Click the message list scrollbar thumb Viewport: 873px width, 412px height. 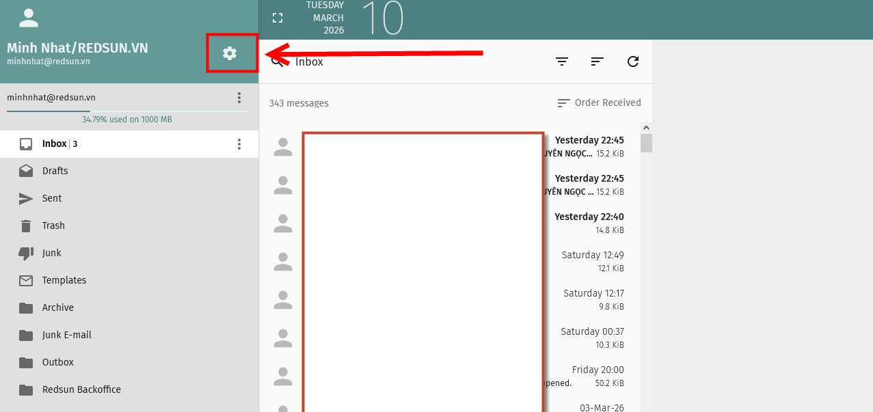[x=646, y=143]
